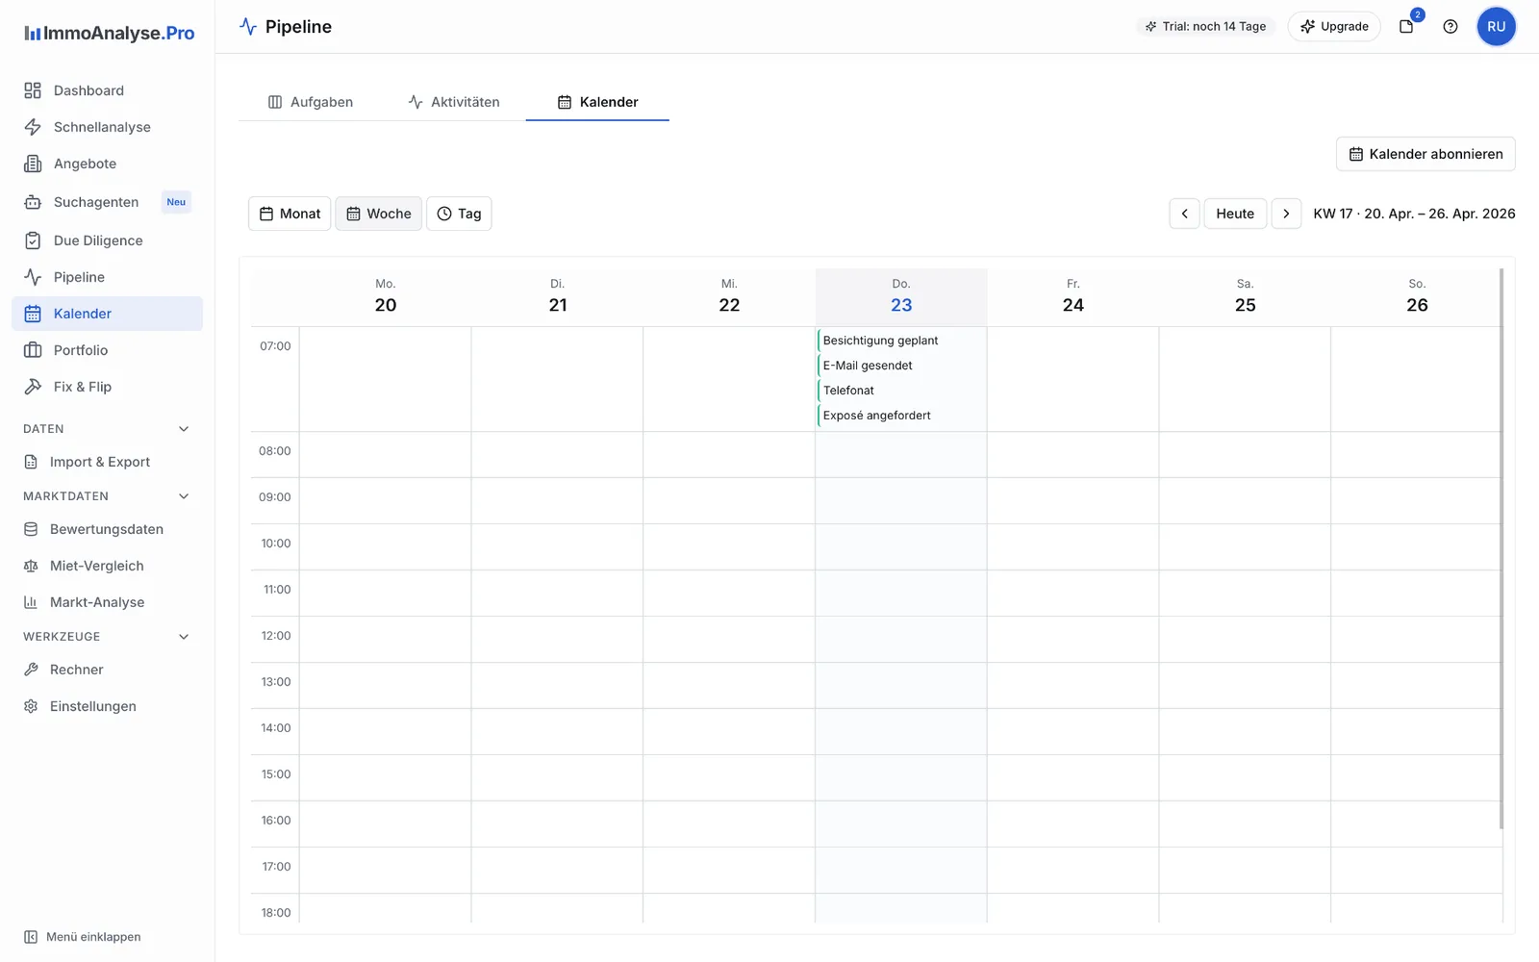Click Menü einklappen to collapse sidebar
Screen dimensions: 1539x962
click(83, 937)
